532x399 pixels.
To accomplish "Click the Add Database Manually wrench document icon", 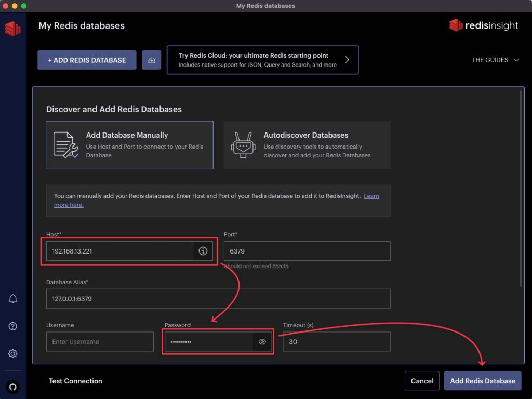I will click(66, 145).
